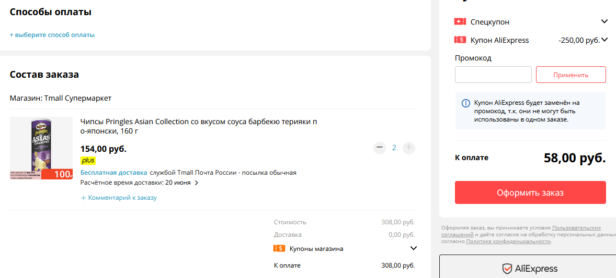
Task: Increase Pringles quantity with plus button
Action: pyautogui.click(x=409, y=148)
